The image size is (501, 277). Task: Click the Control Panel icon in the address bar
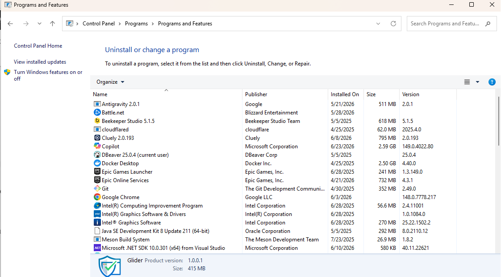click(69, 24)
